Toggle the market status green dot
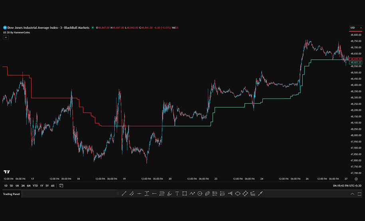Screen dimensions: 365x221 click(93, 28)
